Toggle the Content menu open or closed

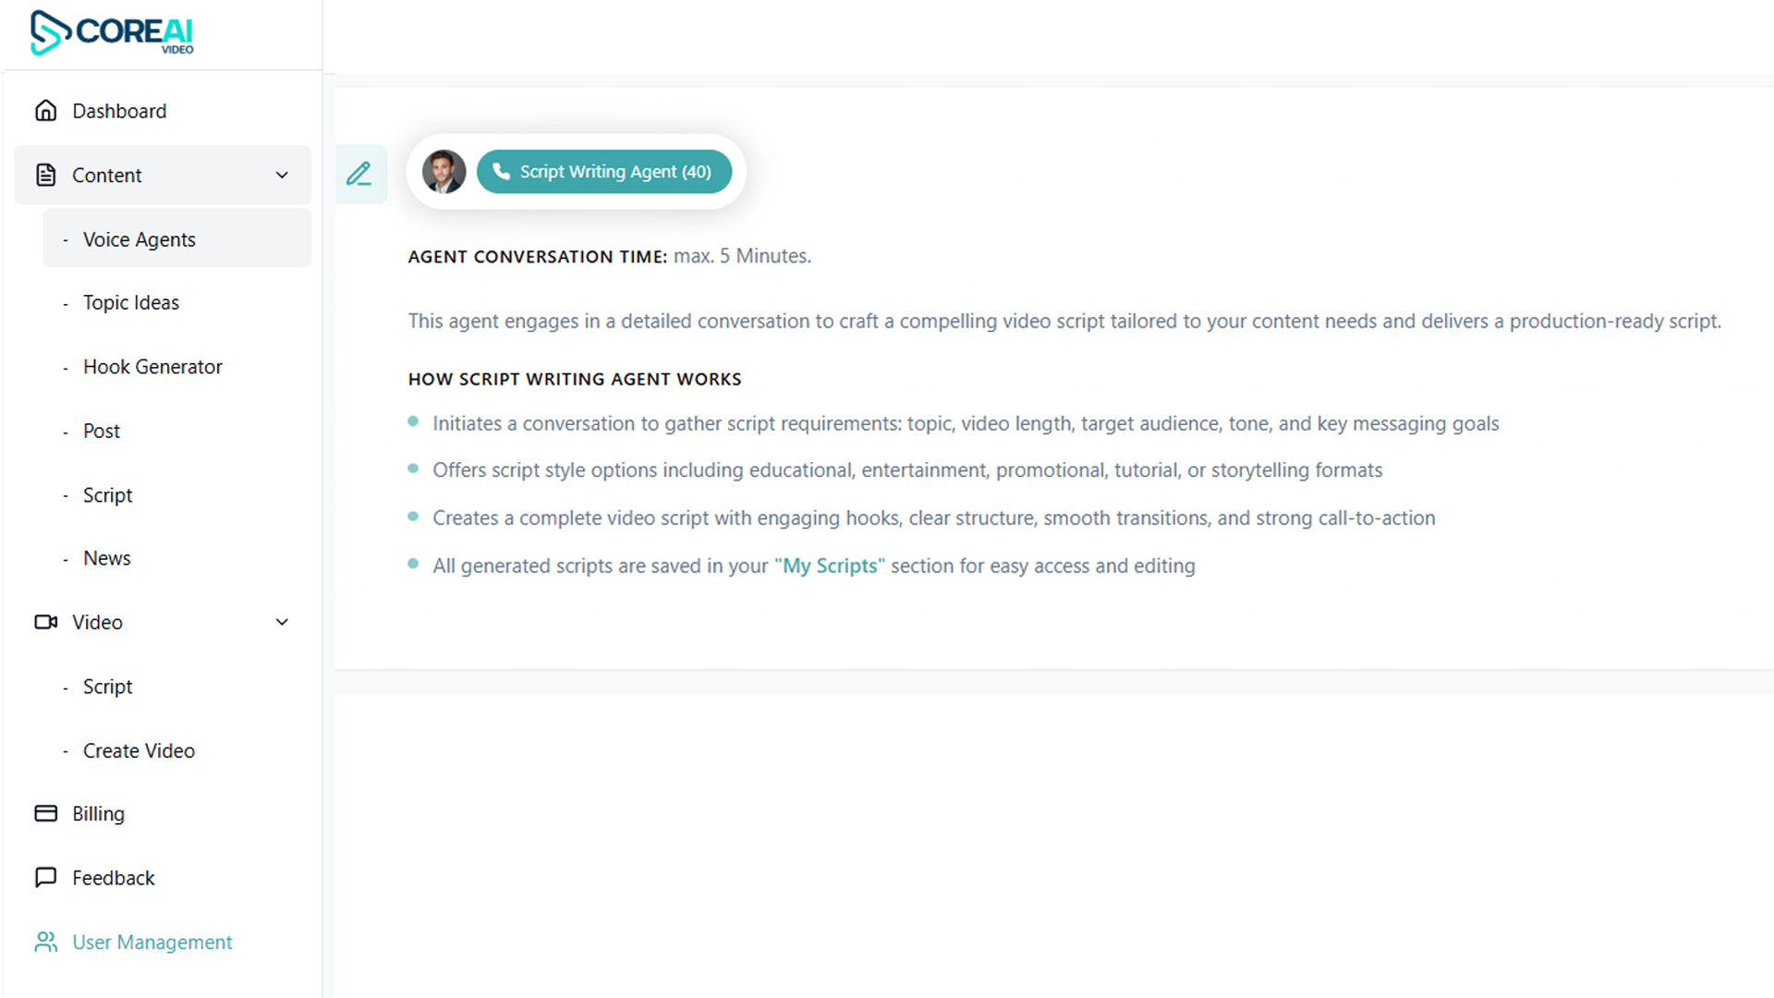(107, 175)
